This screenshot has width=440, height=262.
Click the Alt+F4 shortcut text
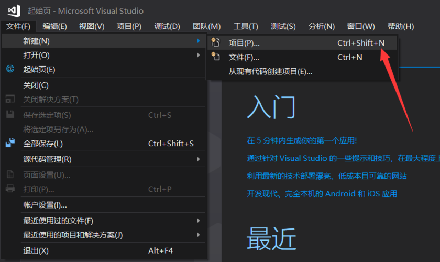tap(160, 250)
